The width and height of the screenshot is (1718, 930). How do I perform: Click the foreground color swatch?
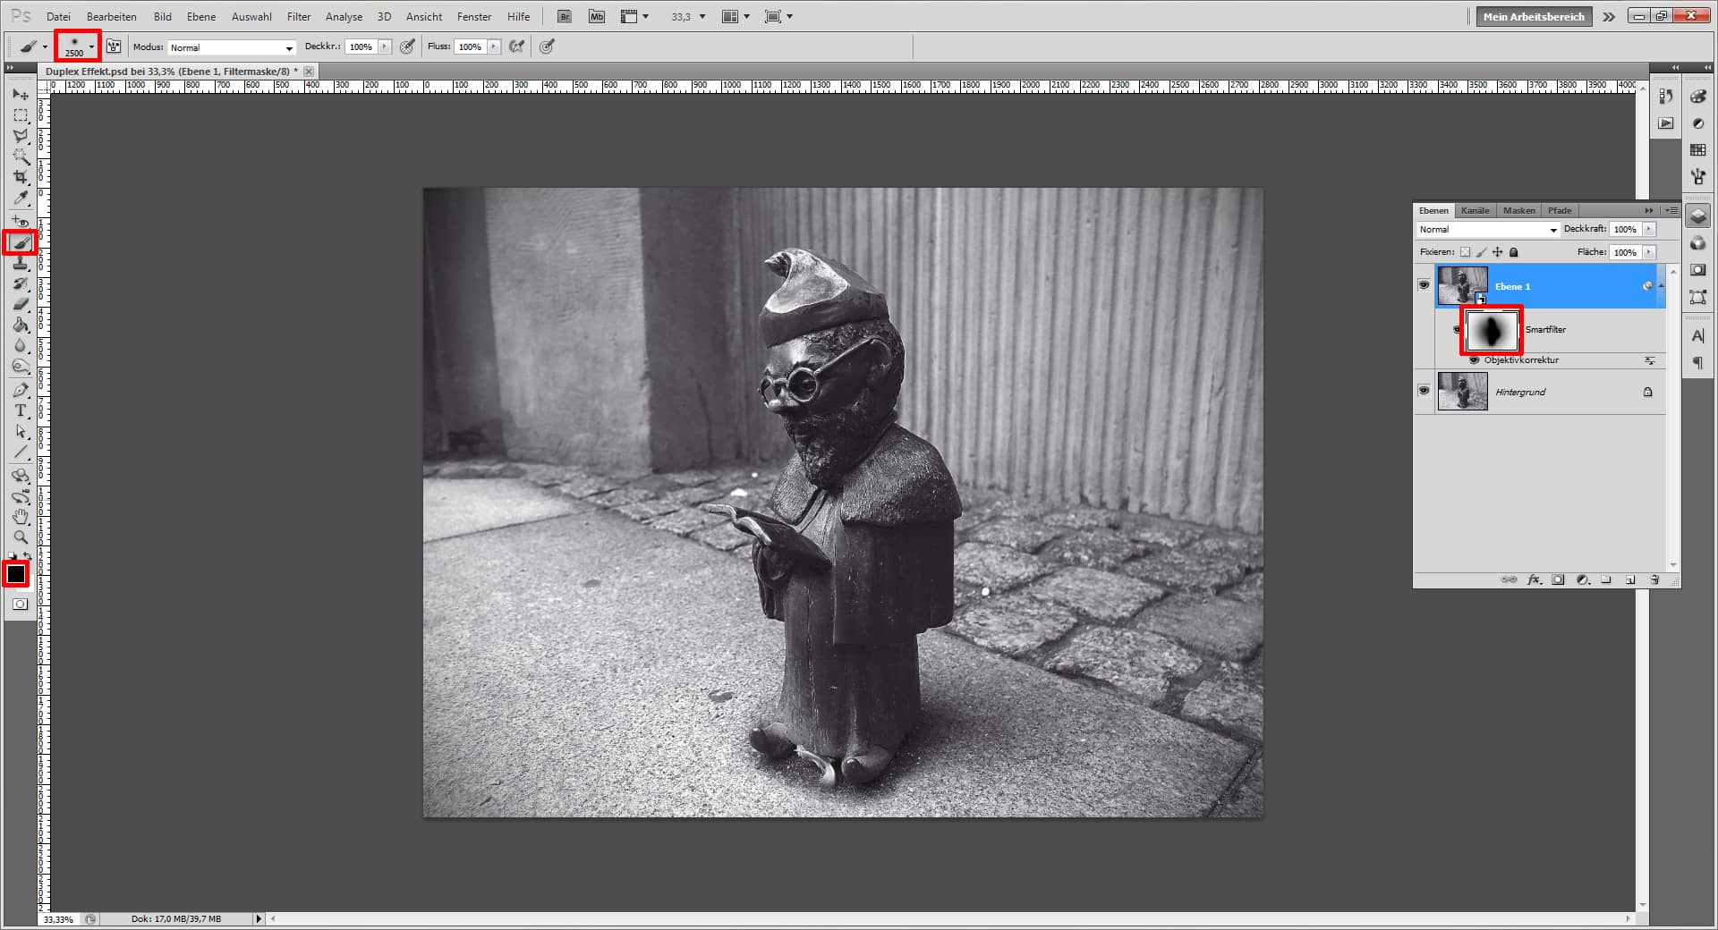(x=16, y=573)
